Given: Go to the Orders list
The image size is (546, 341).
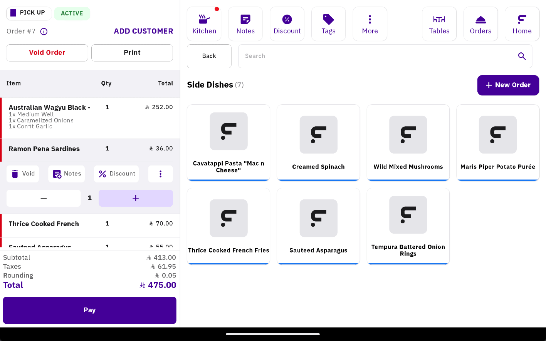Looking at the screenshot, I should click(480, 24).
